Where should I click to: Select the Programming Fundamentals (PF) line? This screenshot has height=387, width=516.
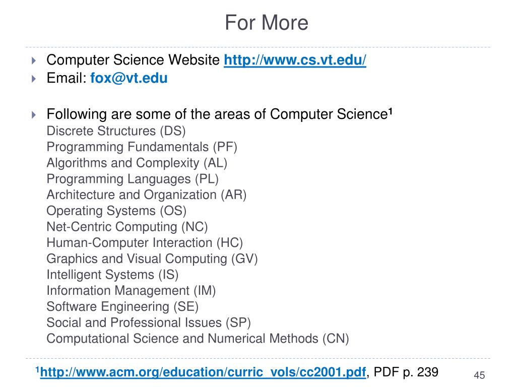142,147
